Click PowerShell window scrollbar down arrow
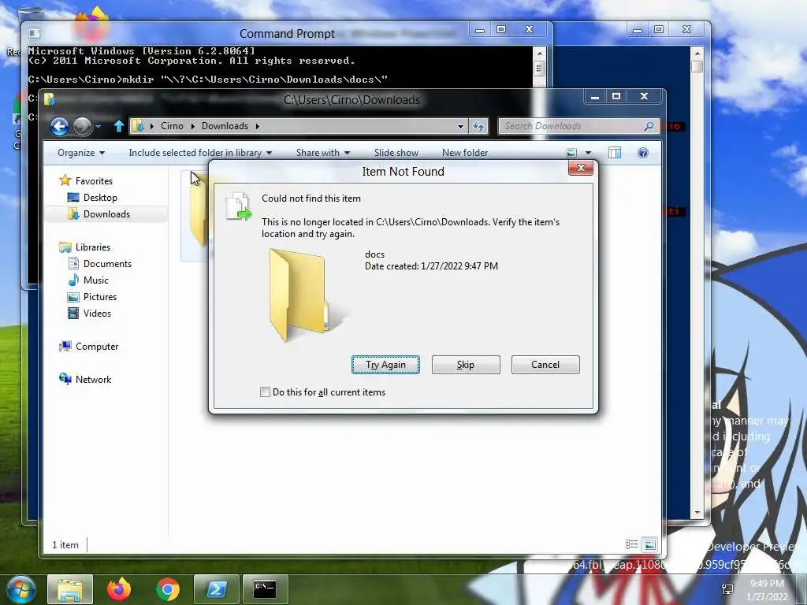 [x=697, y=512]
